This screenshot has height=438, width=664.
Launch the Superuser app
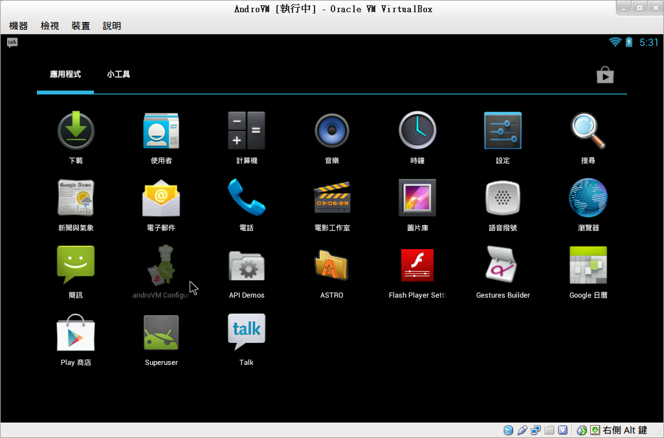point(161,340)
